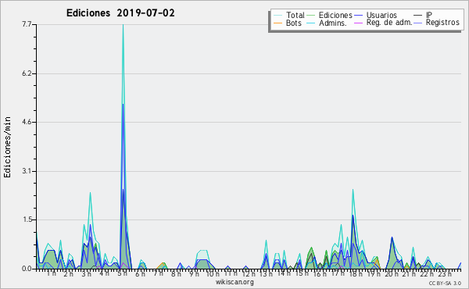Viewport: 469px width, 289px height.
Task: Click the 7.7 y-axis value
Action: tap(27, 24)
